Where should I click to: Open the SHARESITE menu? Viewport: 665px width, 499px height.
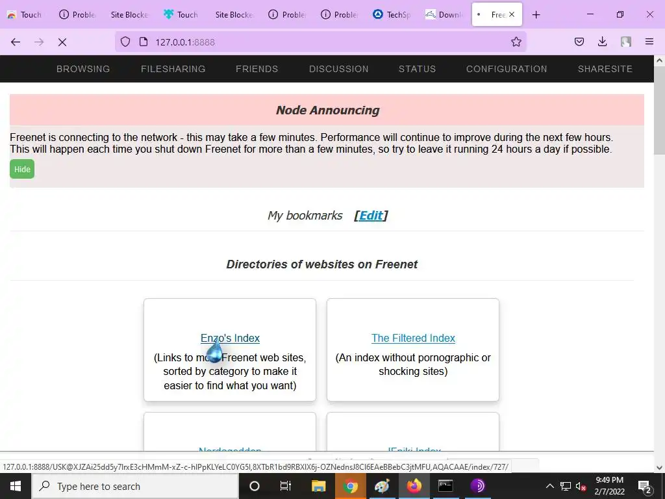point(605,69)
